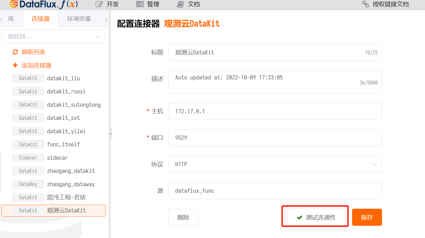
Task: Open the 跳转到... dropdown
Action: [53, 36]
